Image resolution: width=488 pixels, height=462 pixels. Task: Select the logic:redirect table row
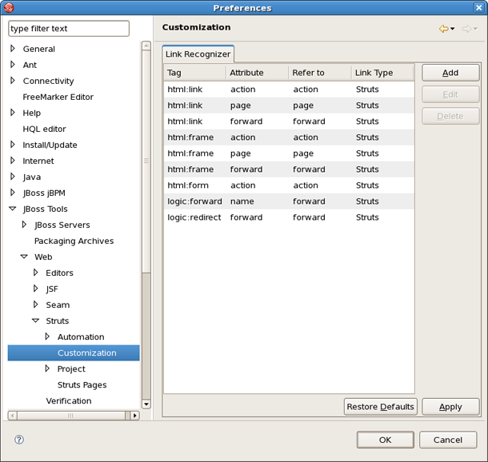288,217
